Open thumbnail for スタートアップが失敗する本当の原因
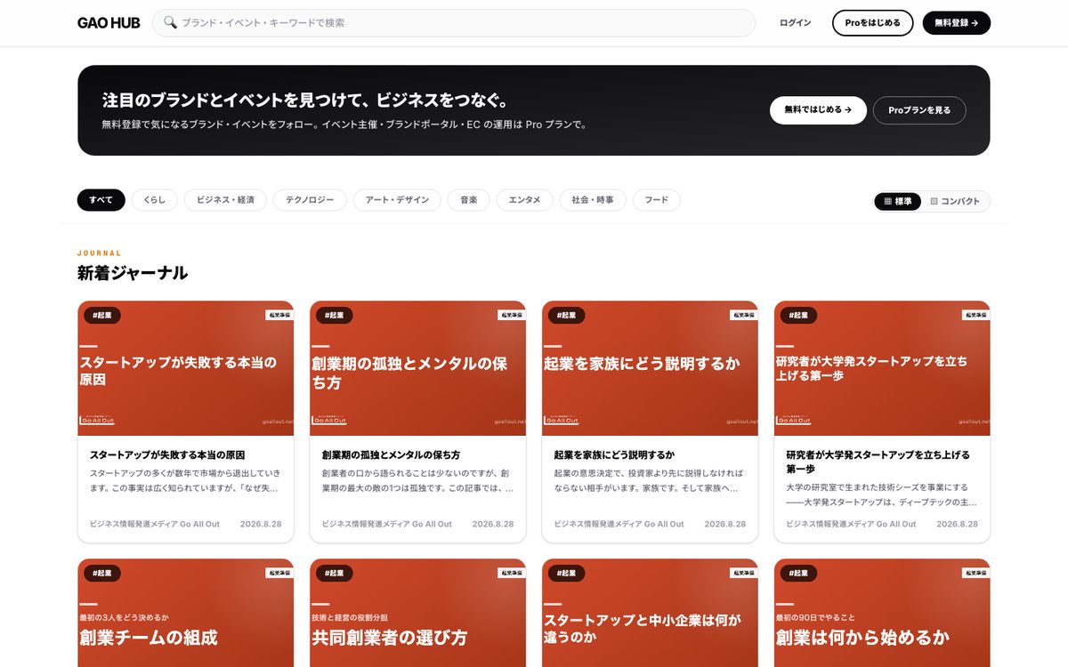This screenshot has height=667, width=1068. 186,368
